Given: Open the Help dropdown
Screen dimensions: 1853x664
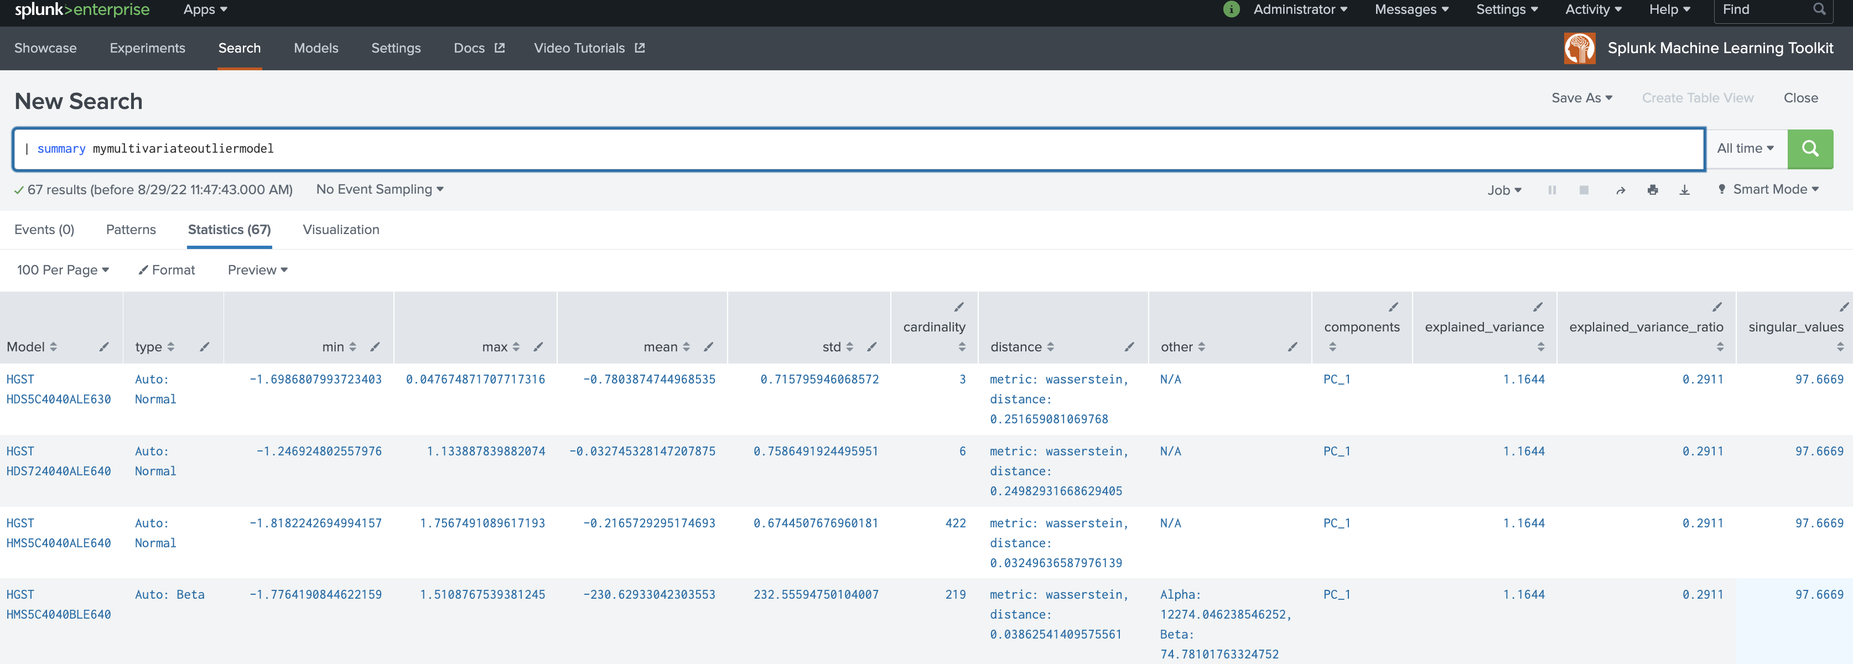Looking at the screenshot, I should 1669,9.
